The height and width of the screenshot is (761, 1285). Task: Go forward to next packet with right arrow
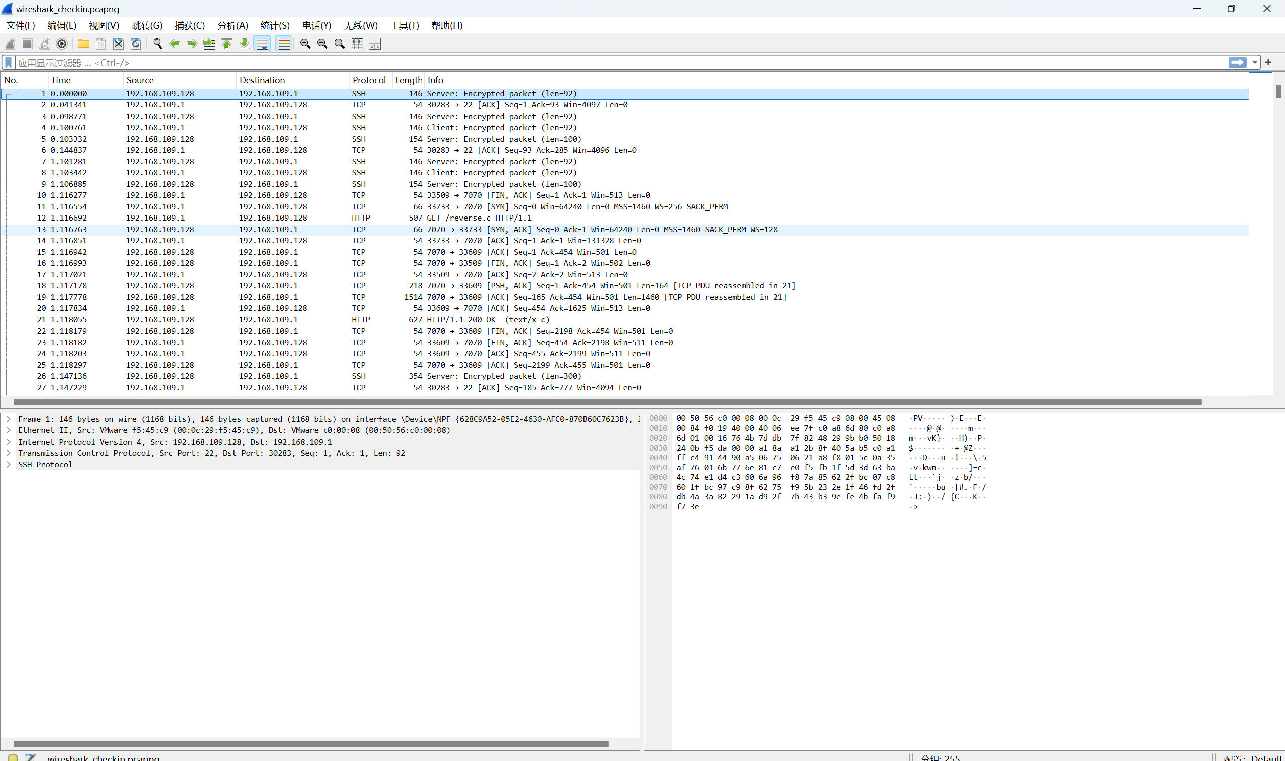point(192,44)
